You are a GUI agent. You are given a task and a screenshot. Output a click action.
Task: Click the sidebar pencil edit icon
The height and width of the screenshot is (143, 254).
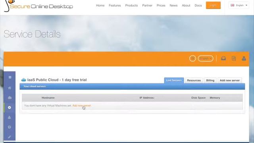pyautogui.click(x=10, y=137)
